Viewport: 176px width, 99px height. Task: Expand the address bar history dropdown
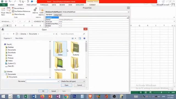54,34
